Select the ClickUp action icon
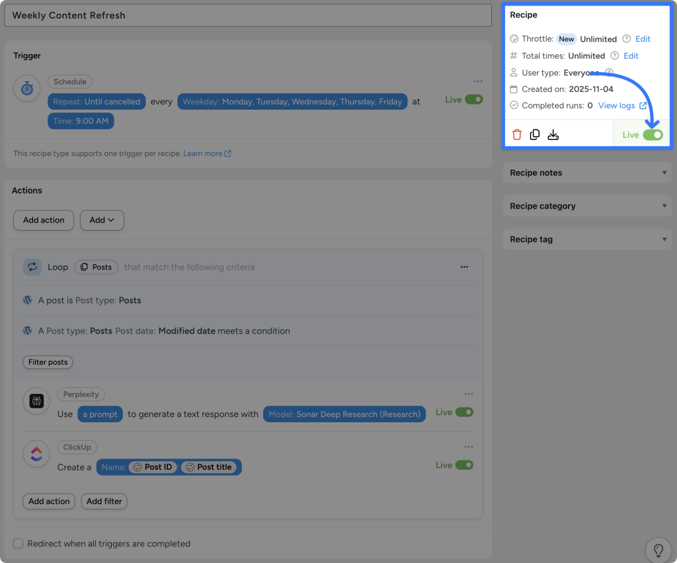Viewport: 677px width, 563px height. click(36, 454)
